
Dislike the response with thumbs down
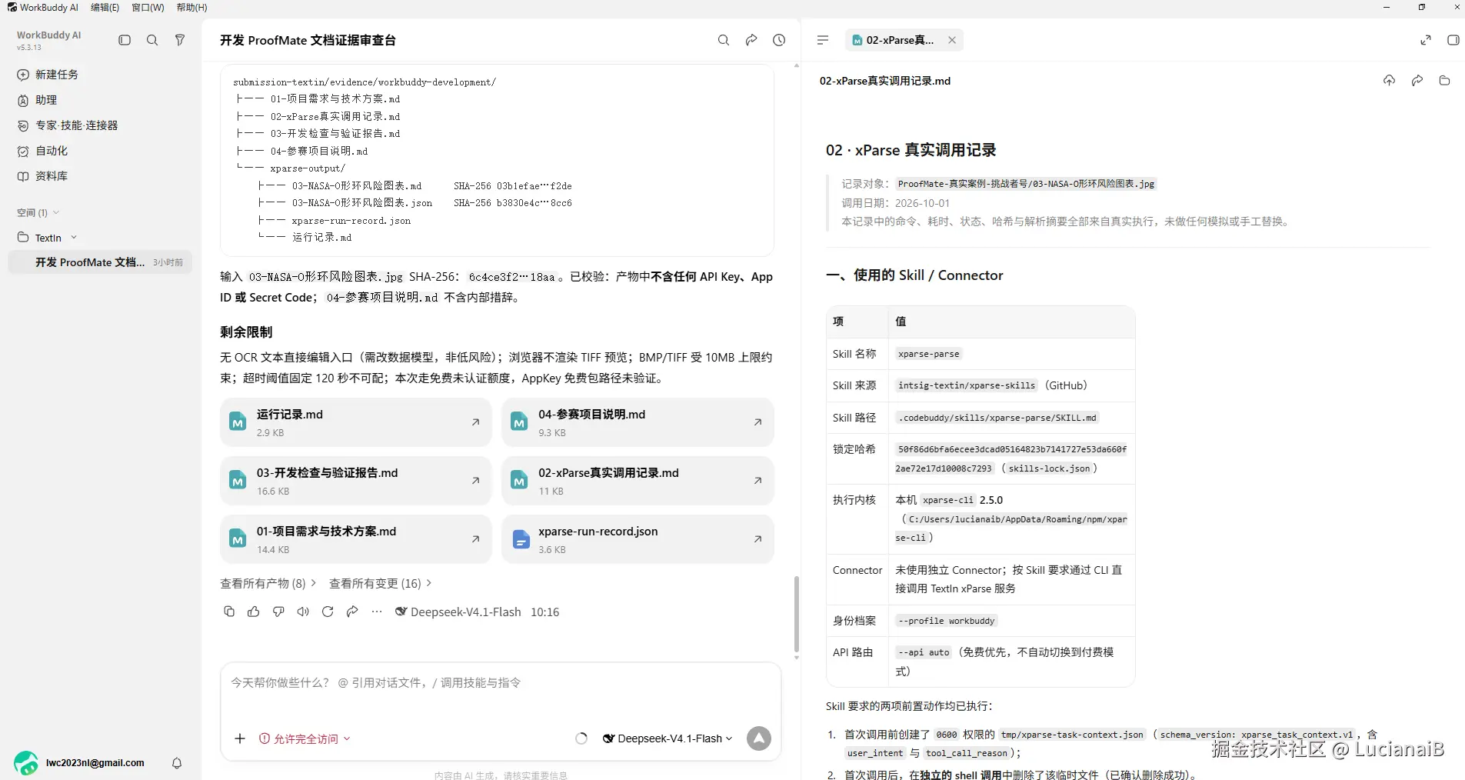pos(278,612)
